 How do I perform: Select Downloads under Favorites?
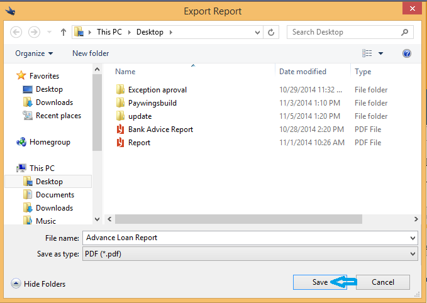coord(54,102)
